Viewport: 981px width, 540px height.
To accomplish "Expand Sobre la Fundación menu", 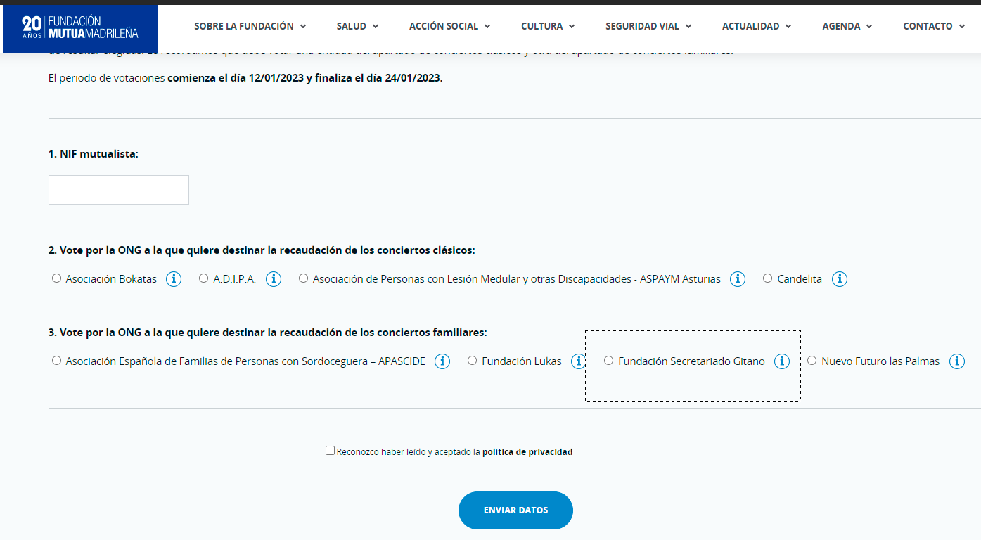I will [x=250, y=26].
